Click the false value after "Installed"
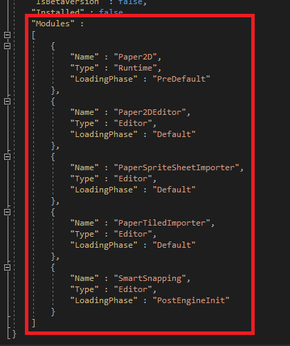290x346 pixels. [111, 12]
